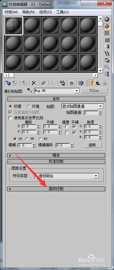Click the Sample Type sphere icon
114x270 pixels.
pos(107,19)
